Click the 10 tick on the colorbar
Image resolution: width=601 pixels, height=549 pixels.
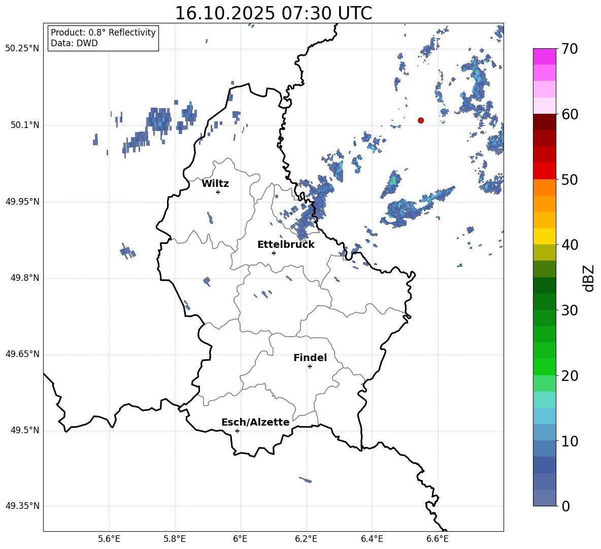[569, 441]
